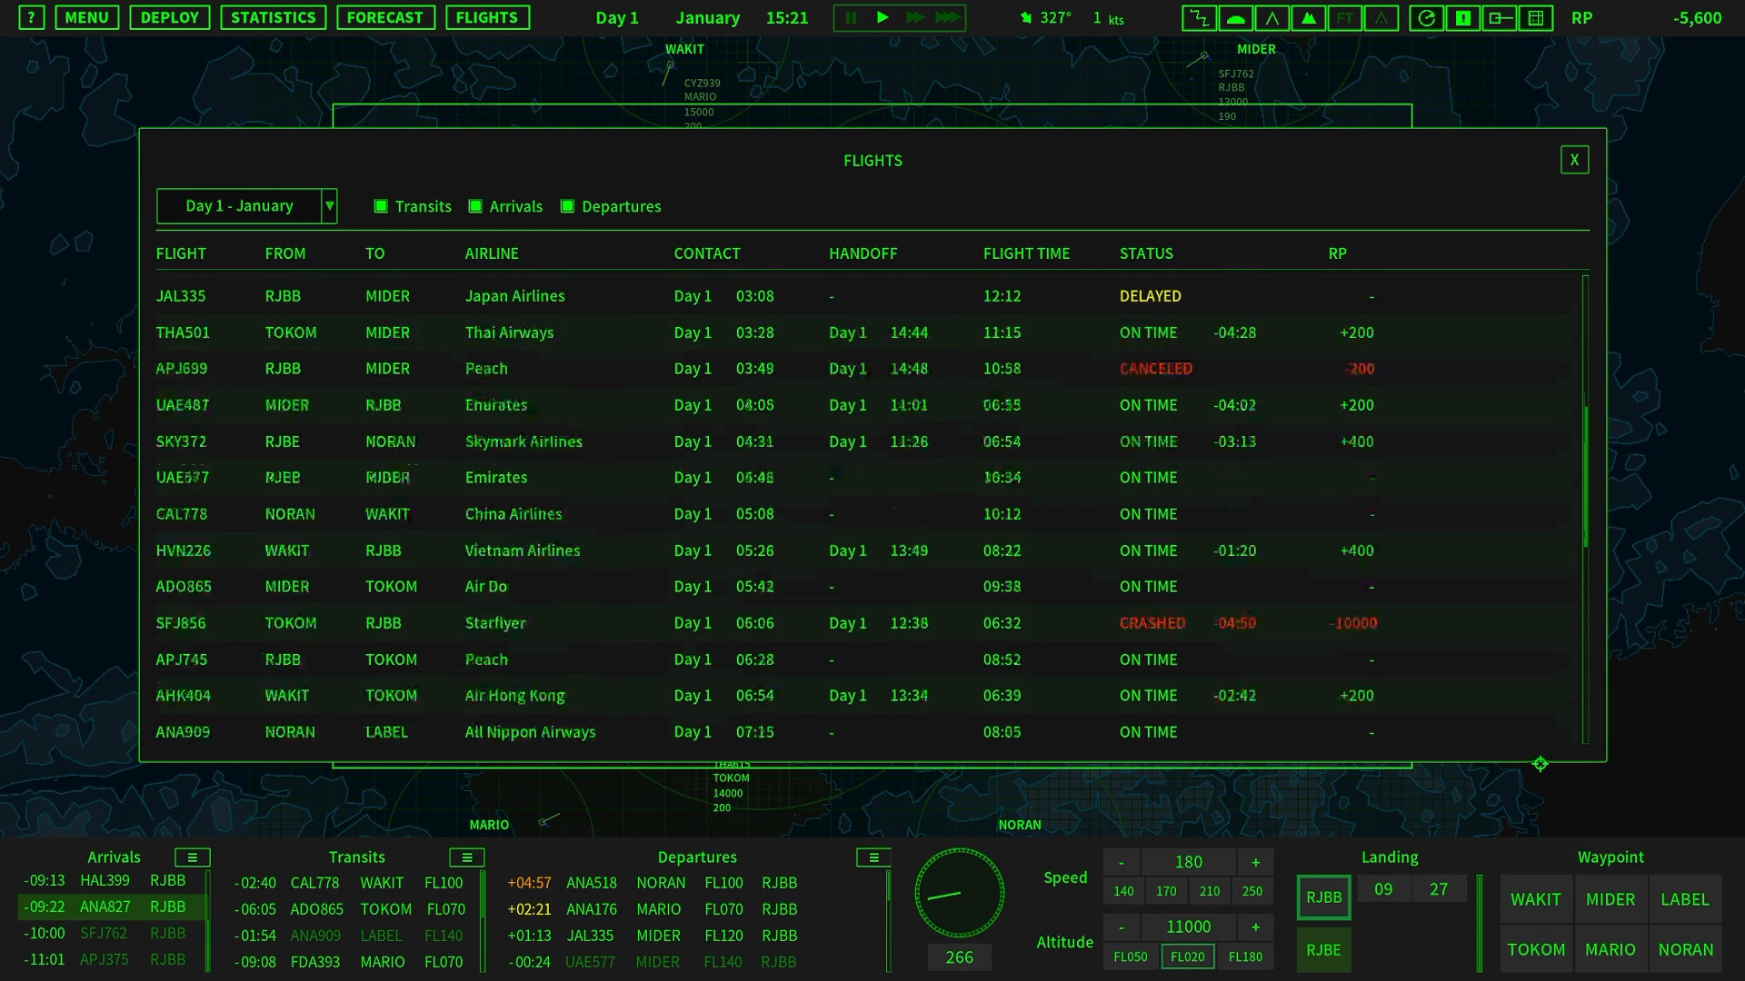Click the flights list vertical scrollbar
This screenshot has width=1745, height=981.
pos(1585,476)
